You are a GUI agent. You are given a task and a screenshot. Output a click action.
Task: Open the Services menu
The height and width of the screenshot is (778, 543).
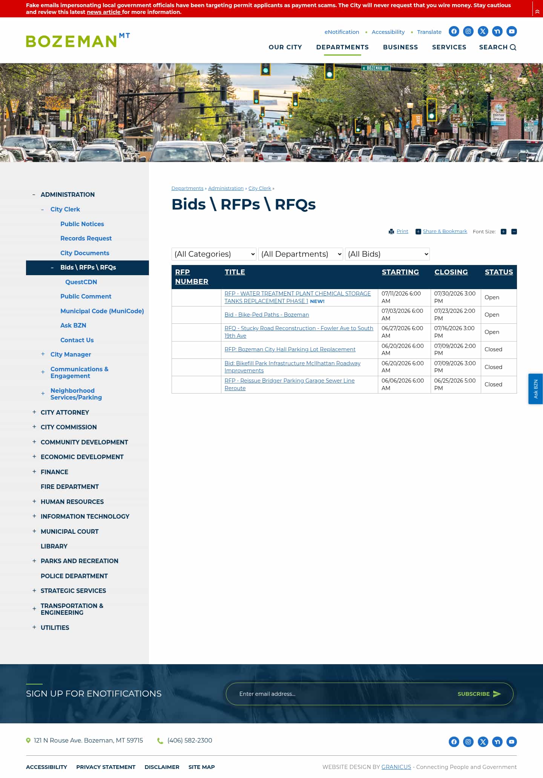click(449, 47)
